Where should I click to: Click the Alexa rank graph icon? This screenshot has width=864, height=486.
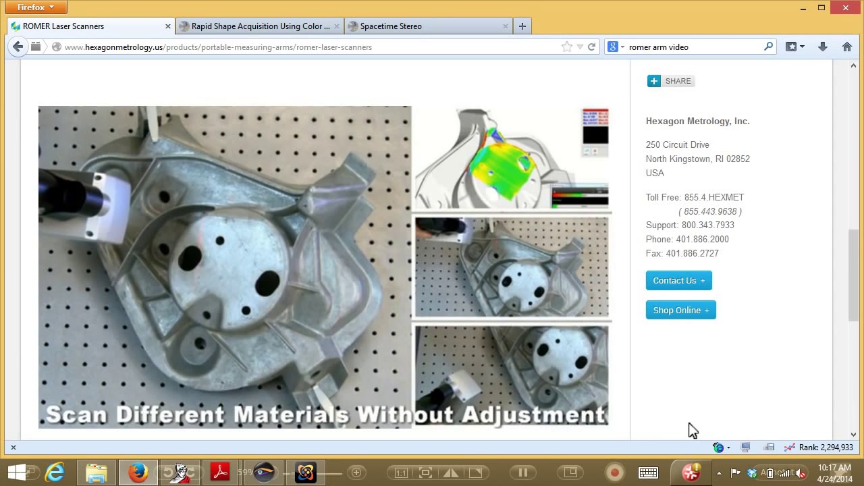click(789, 448)
